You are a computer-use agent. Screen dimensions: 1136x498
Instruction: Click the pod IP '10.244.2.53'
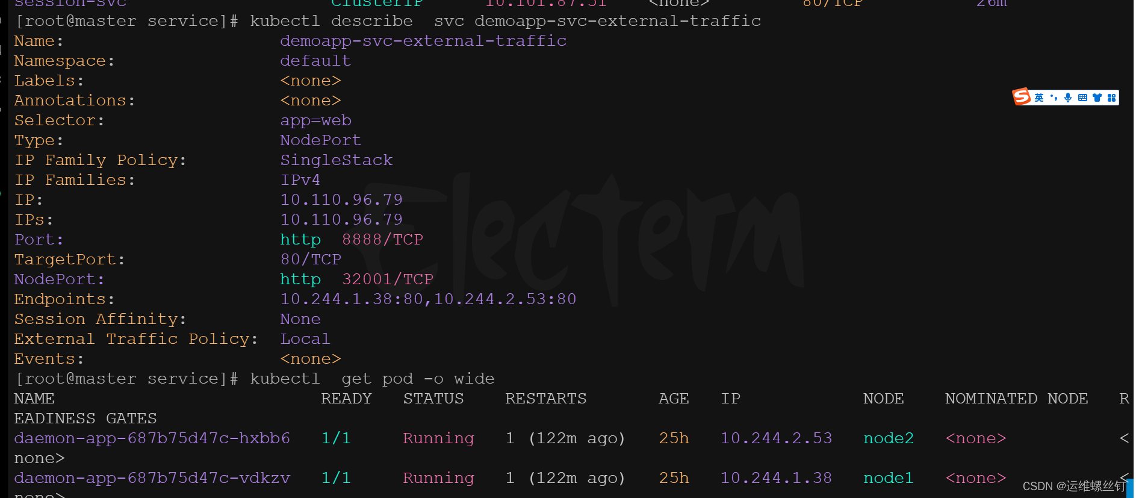tap(776, 438)
